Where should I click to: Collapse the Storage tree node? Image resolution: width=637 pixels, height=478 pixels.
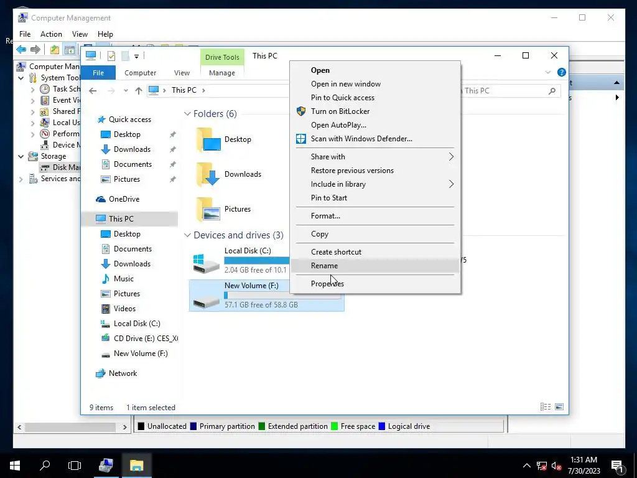click(21, 156)
